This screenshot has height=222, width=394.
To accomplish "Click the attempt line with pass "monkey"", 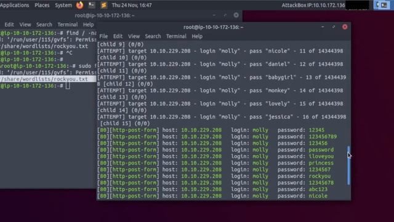I will (220, 91).
